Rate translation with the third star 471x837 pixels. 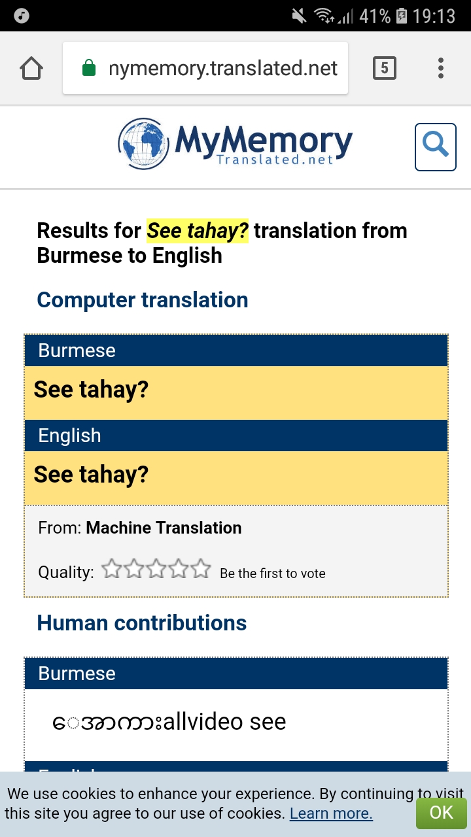156,570
